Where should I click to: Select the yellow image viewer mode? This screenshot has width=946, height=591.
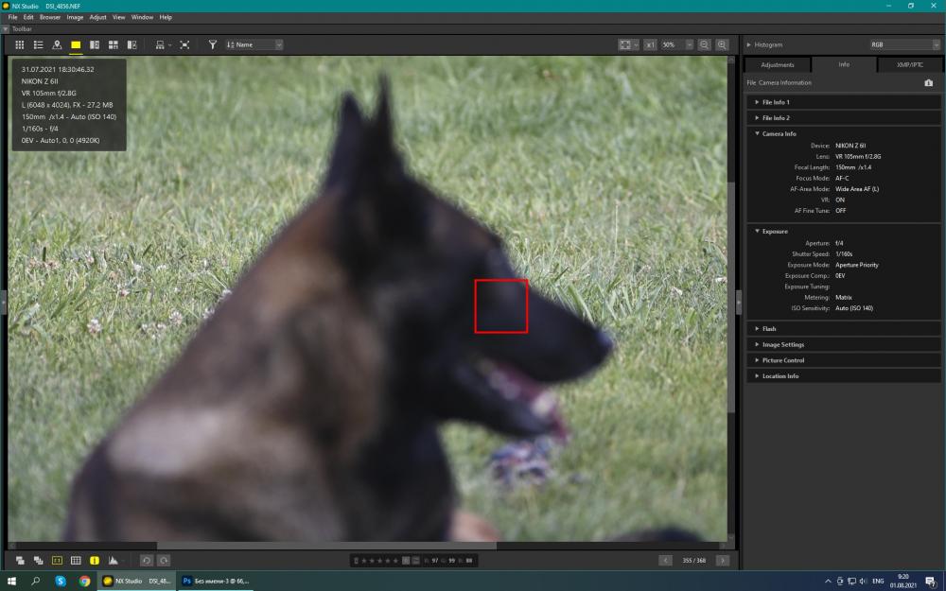coord(76,44)
